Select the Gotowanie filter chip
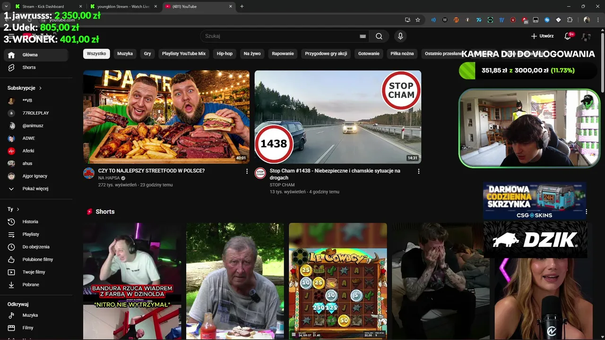This screenshot has width=605, height=340. (x=369, y=54)
